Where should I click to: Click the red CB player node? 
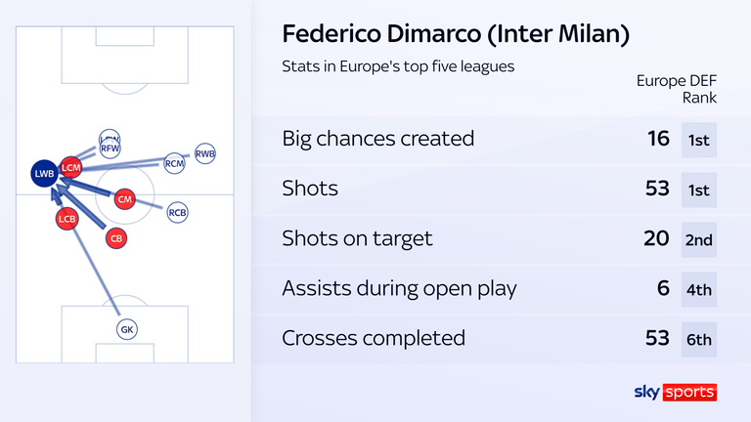[x=116, y=238]
